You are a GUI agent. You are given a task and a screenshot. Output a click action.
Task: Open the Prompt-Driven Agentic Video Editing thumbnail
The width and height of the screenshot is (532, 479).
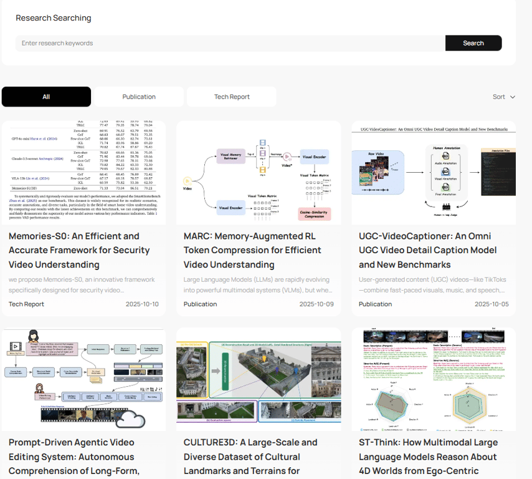[x=84, y=379]
